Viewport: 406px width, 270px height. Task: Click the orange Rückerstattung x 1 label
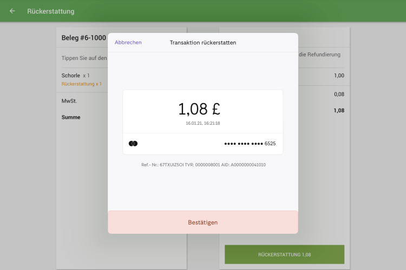(82, 84)
